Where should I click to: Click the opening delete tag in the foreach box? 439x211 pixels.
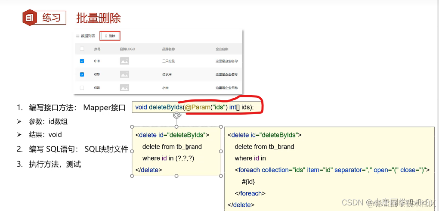point(265,135)
